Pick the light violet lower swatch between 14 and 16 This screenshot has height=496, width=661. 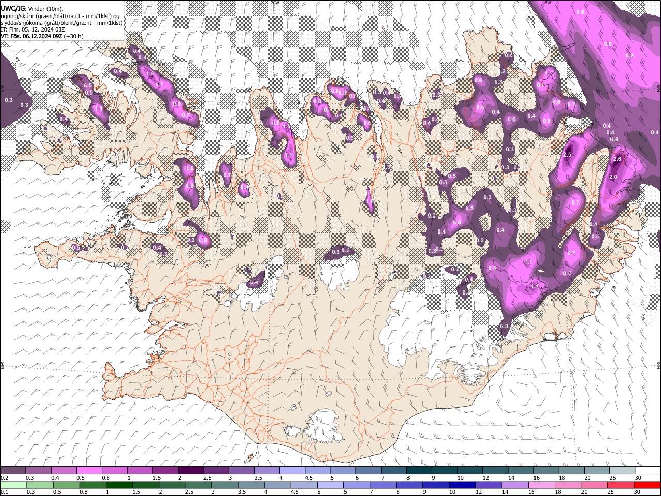click(x=515, y=485)
